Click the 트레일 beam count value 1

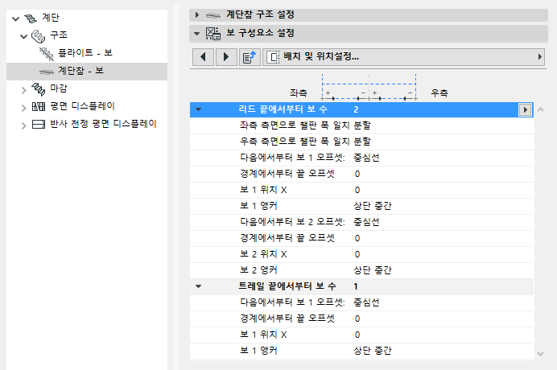(x=356, y=286)
